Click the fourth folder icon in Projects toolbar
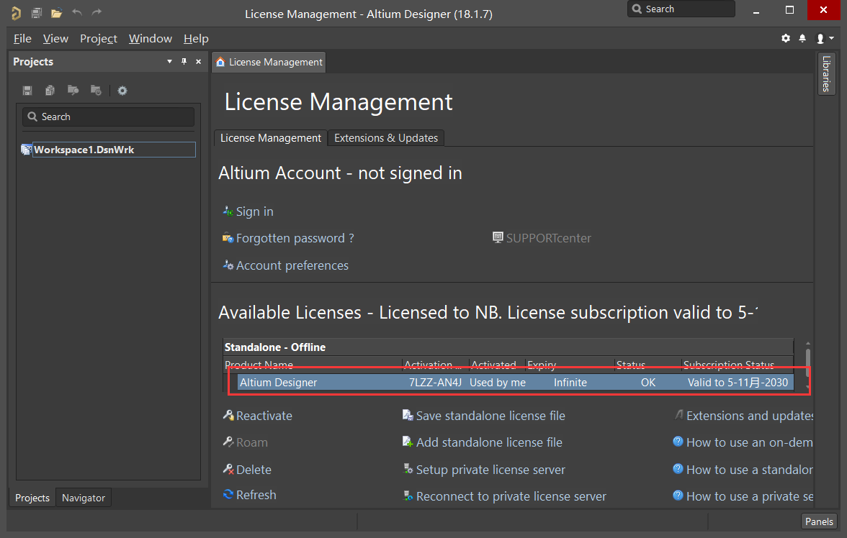This screenshot has height=538, width=847. (96, 90)
